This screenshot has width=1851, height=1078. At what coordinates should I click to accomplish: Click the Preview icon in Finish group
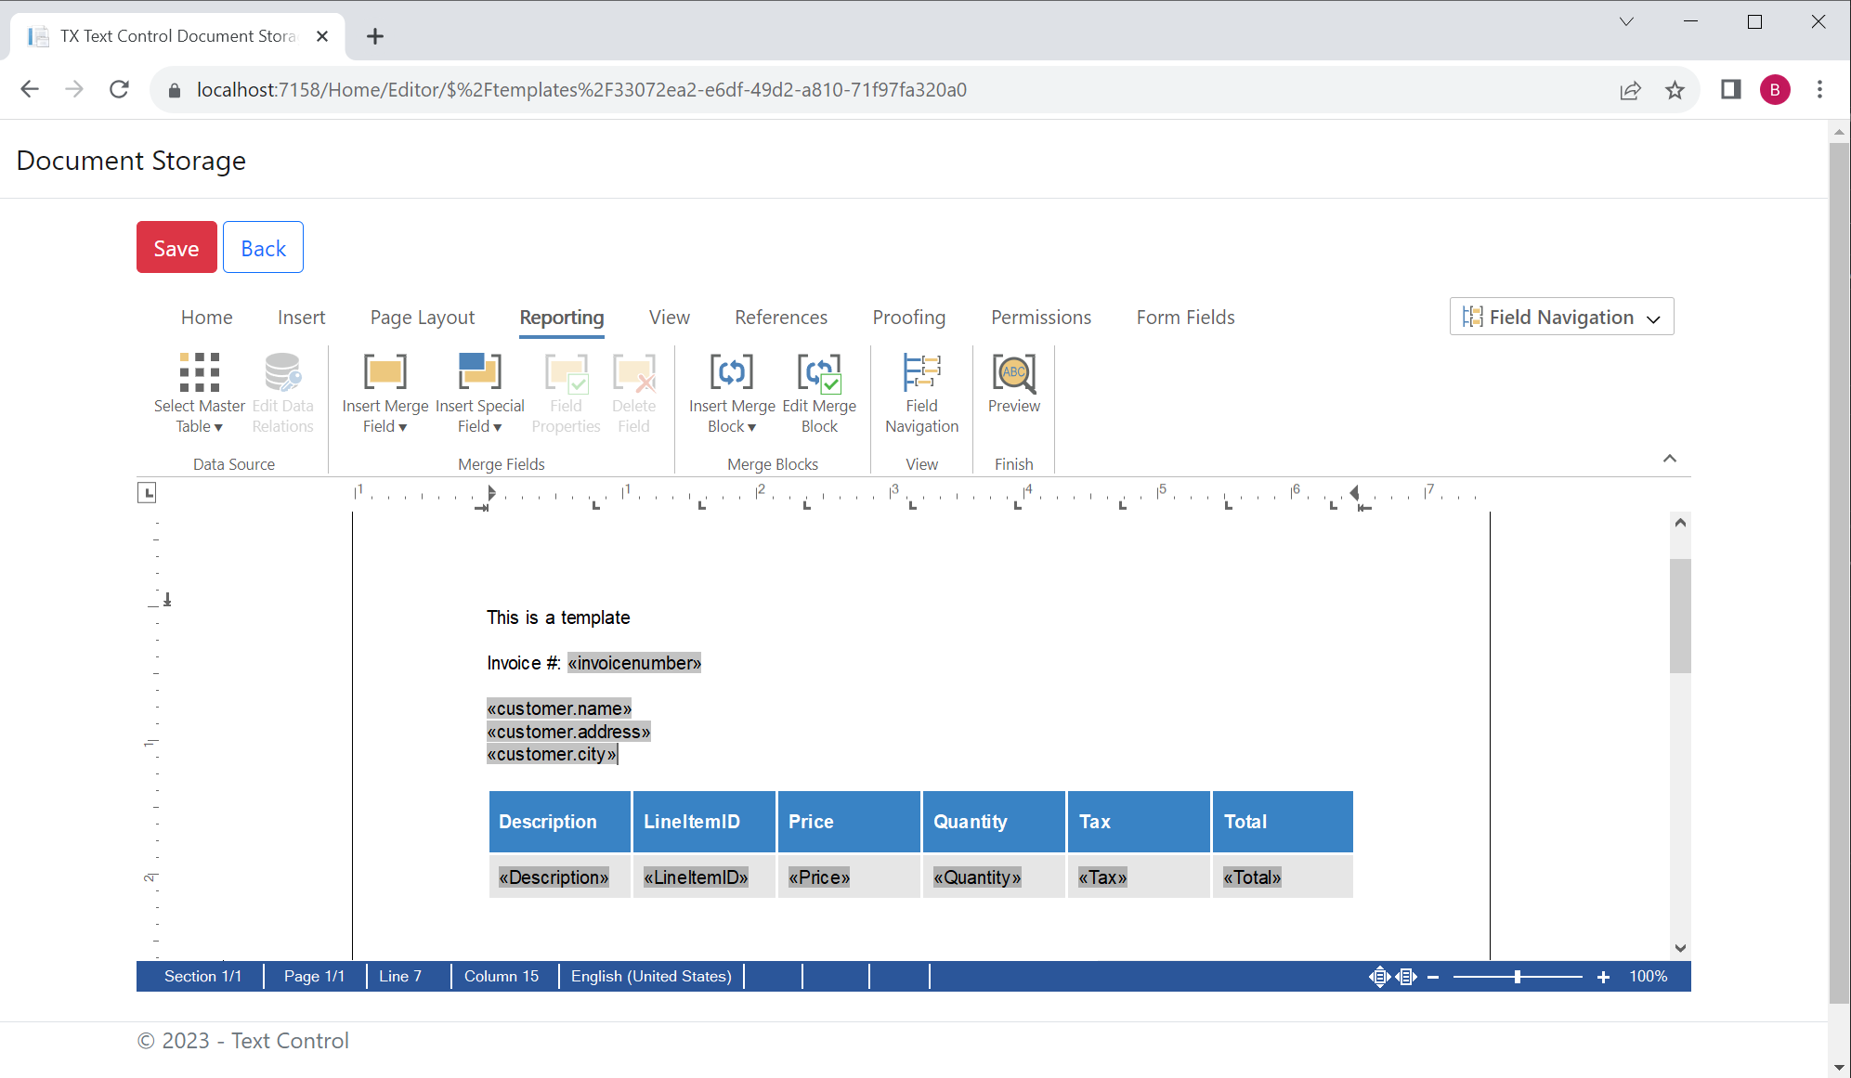click(1013, 374)
